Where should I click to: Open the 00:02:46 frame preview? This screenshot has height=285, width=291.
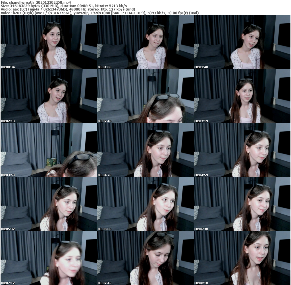click(145, 96)
